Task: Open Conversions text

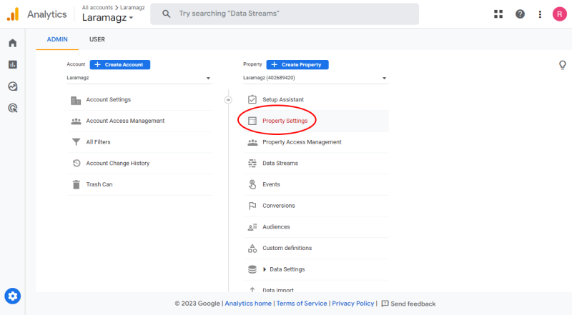Action: coord(279,206)
